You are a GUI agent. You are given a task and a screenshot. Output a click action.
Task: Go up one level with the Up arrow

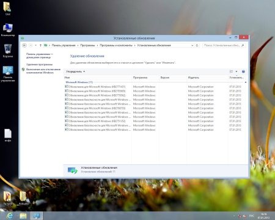(40, 45)
